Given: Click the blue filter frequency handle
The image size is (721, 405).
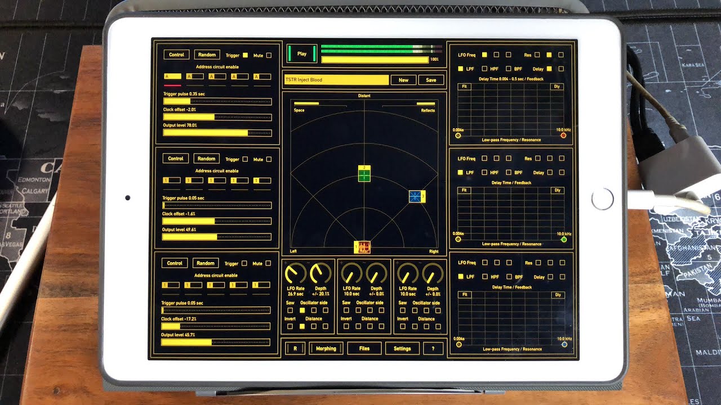Looking at the screenshot, I should 564,344.
